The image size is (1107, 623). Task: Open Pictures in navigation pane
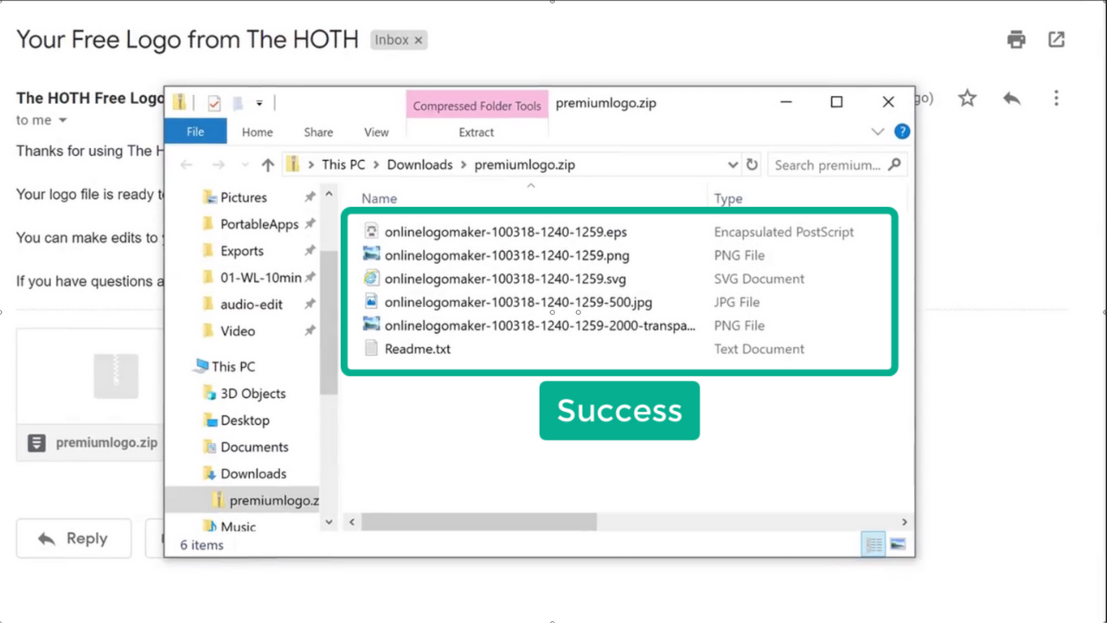(x=244, y=197)
